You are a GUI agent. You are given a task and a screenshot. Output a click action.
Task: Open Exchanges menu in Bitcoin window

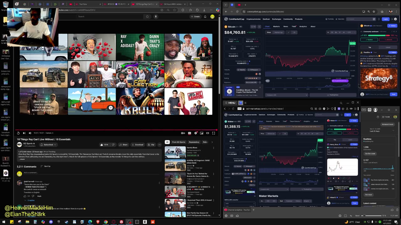[x=277, y=19]
